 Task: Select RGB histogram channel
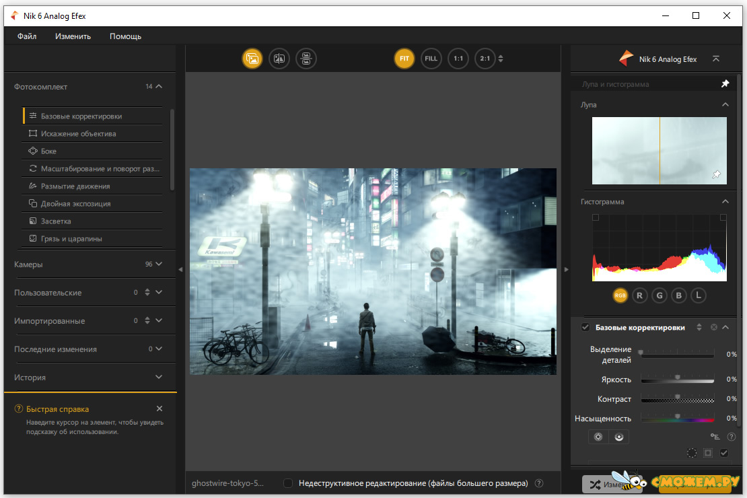[620, 295]
